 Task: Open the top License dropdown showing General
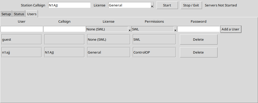point(131,5)
